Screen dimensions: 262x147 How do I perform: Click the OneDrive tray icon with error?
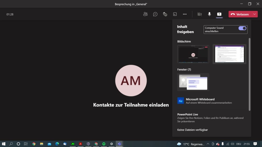[x=218, y=144]
